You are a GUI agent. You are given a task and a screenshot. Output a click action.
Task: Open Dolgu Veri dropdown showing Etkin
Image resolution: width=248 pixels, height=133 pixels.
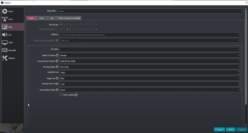coord(150,78)
